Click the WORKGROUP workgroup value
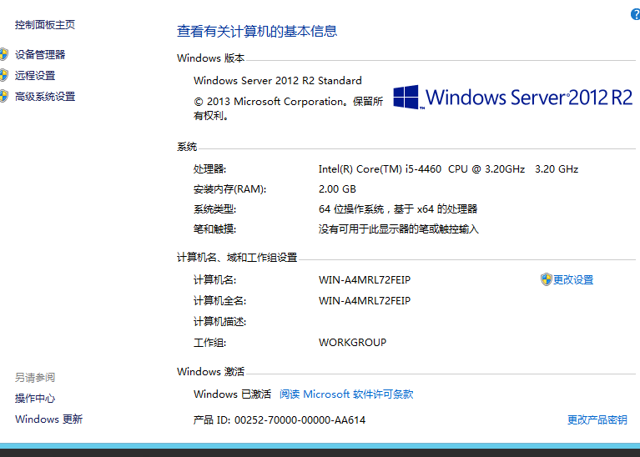 352,343
